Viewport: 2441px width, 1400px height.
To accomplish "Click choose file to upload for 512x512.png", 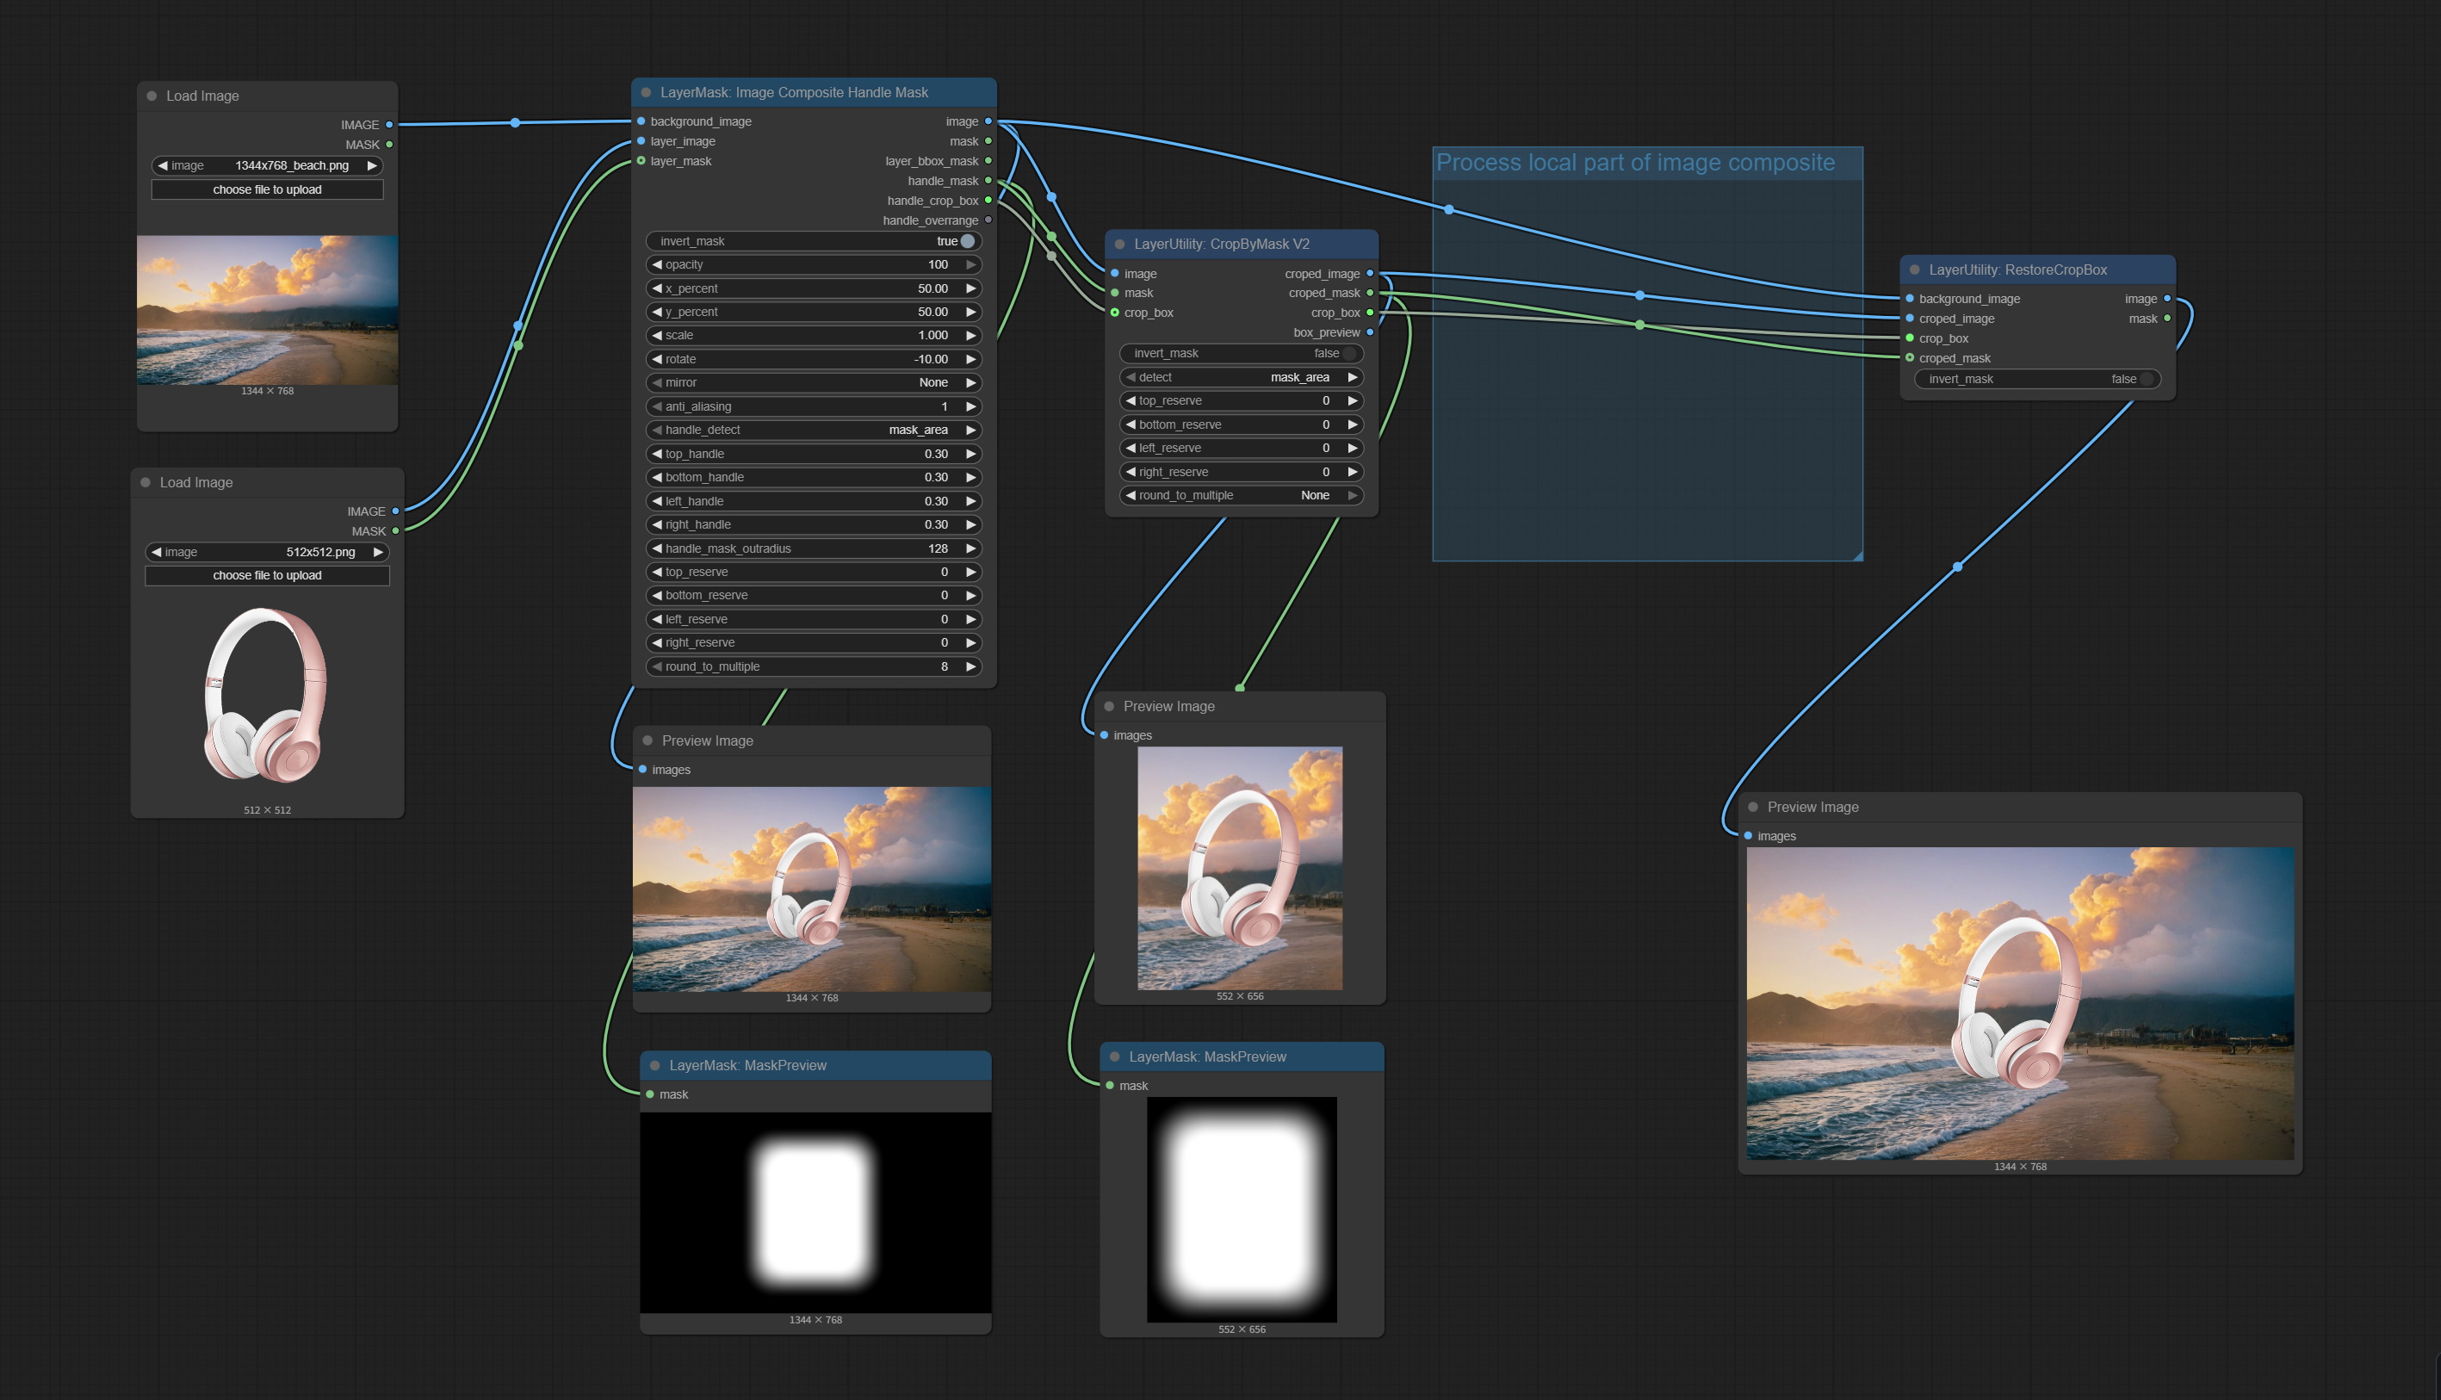I will (267, 575).
